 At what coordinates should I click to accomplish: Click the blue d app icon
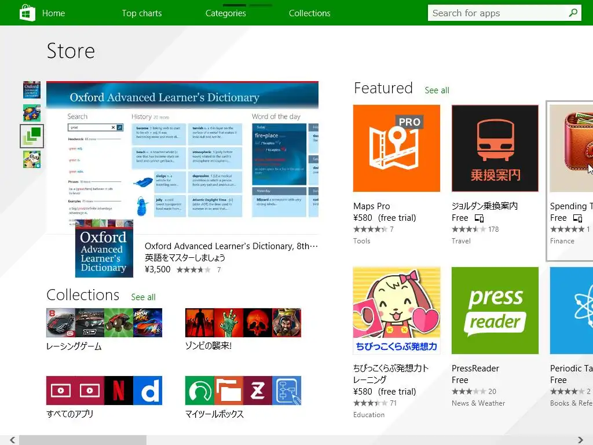pos(148,391)
